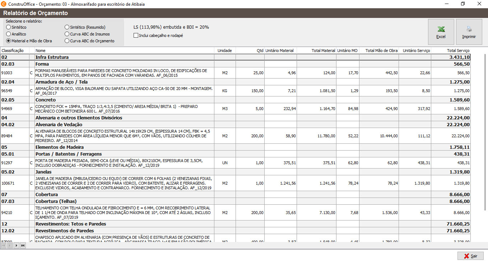The width and height of the screenshot is (488, 261).
Task: Click the Unitário Serviço column header
Action: pyautogui.click(x=415, y=51)
